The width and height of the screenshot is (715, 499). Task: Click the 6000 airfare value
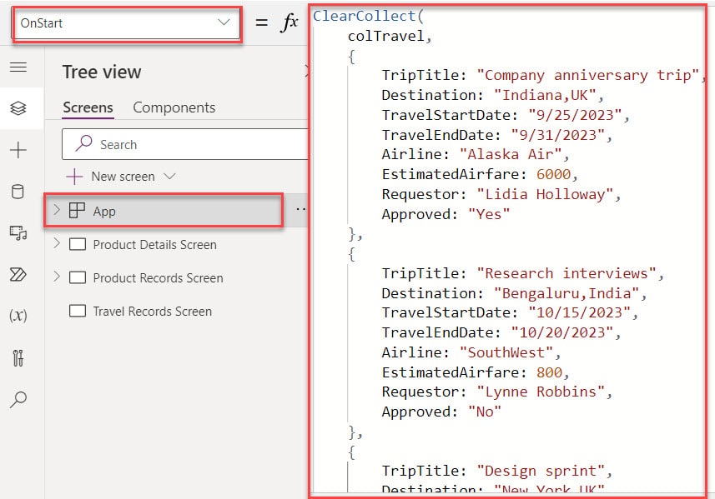click(553, 174)
